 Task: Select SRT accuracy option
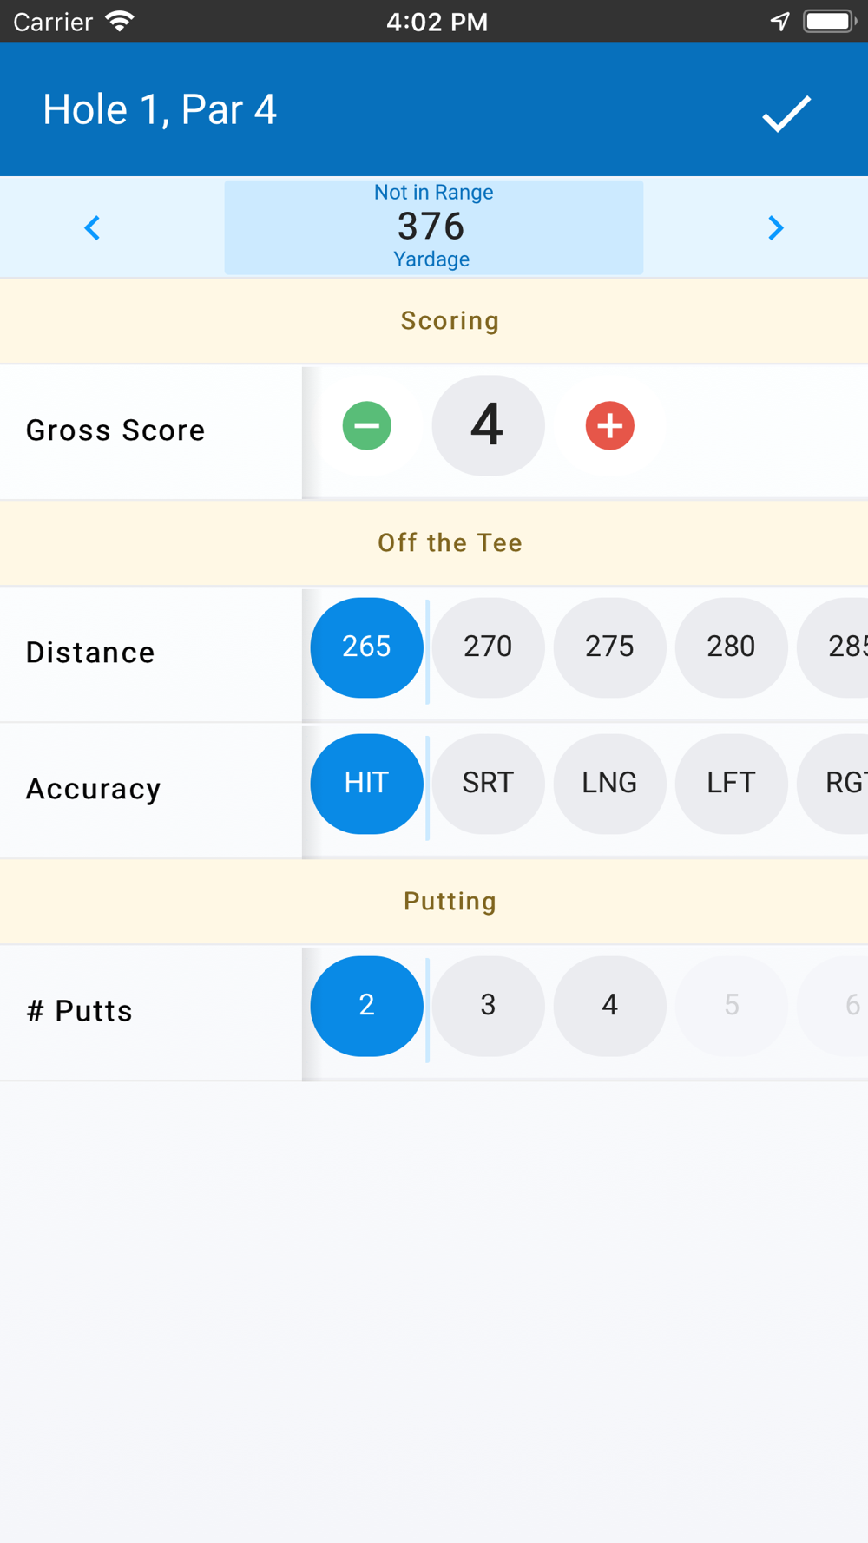click(x=489, y=784)
